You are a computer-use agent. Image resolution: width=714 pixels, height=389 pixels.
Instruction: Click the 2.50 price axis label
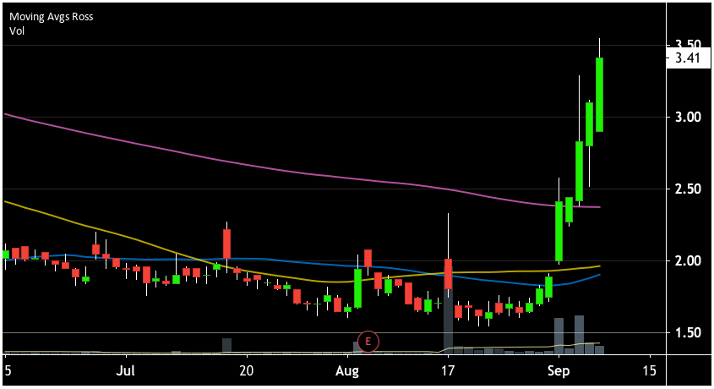[688, 189]
